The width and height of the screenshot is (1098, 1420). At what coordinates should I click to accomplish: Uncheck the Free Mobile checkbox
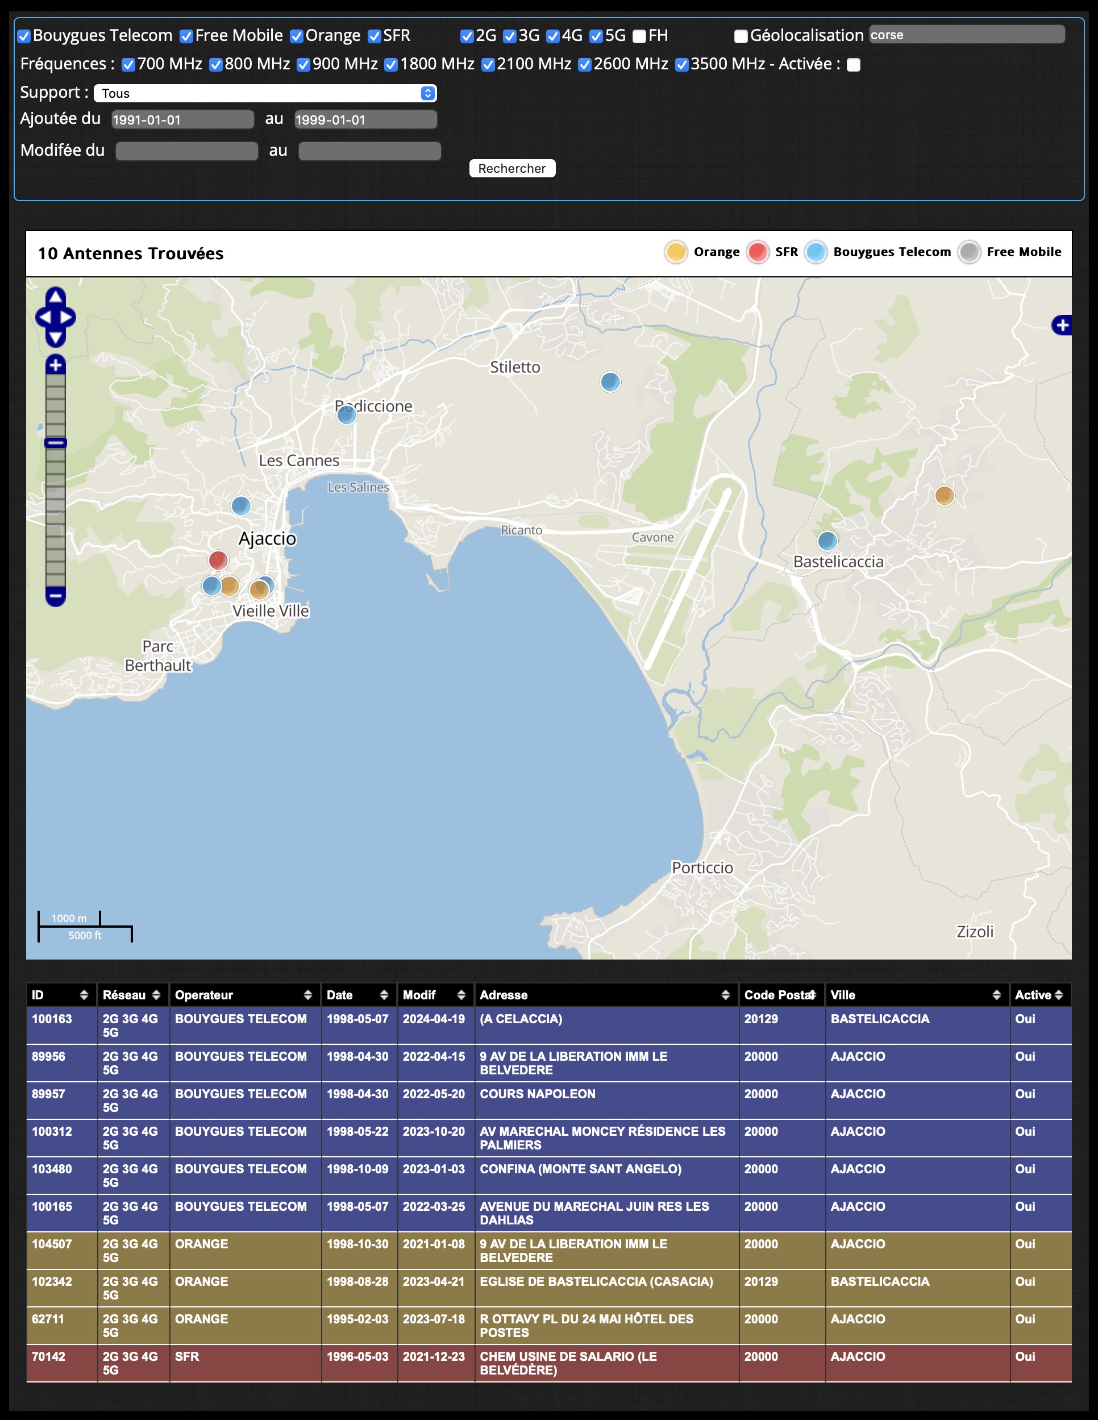click(186, 36)
